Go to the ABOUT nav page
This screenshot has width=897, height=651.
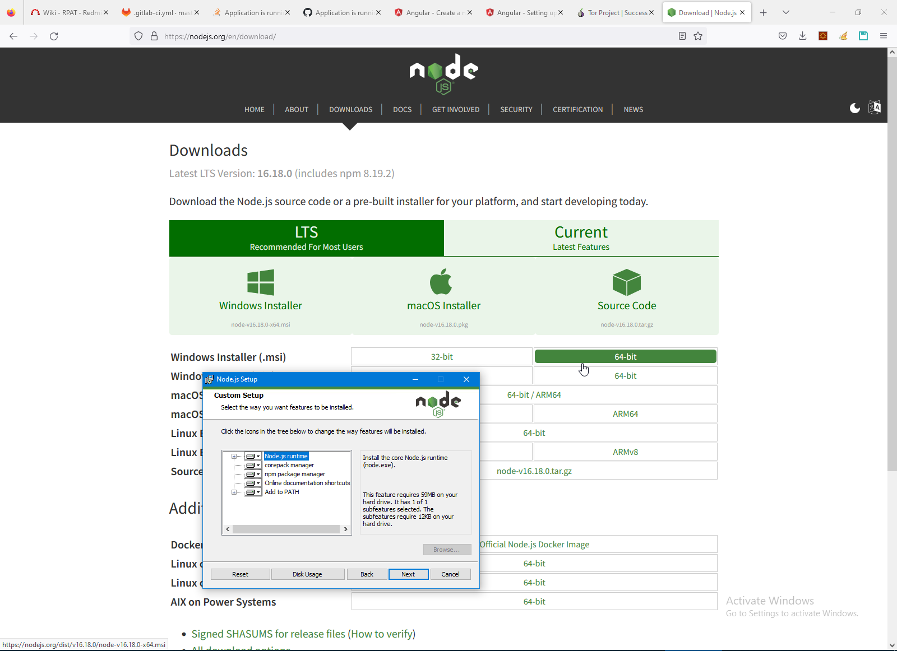coord(297,110)
